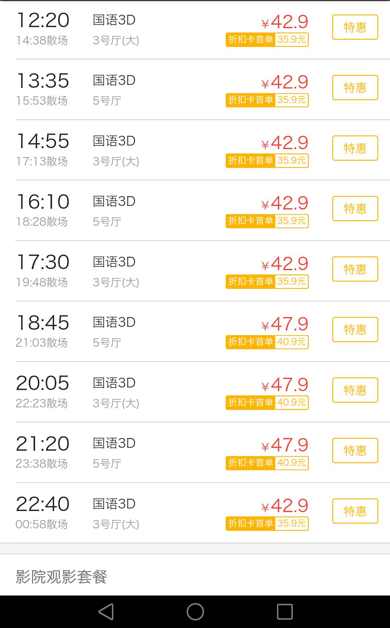
Task: Select the 16:10 time in 5号厅
Action: (x=43, y=202)
